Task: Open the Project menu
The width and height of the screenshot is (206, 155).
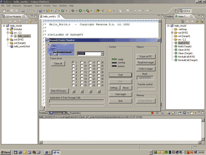Action: tap(47, 6)
